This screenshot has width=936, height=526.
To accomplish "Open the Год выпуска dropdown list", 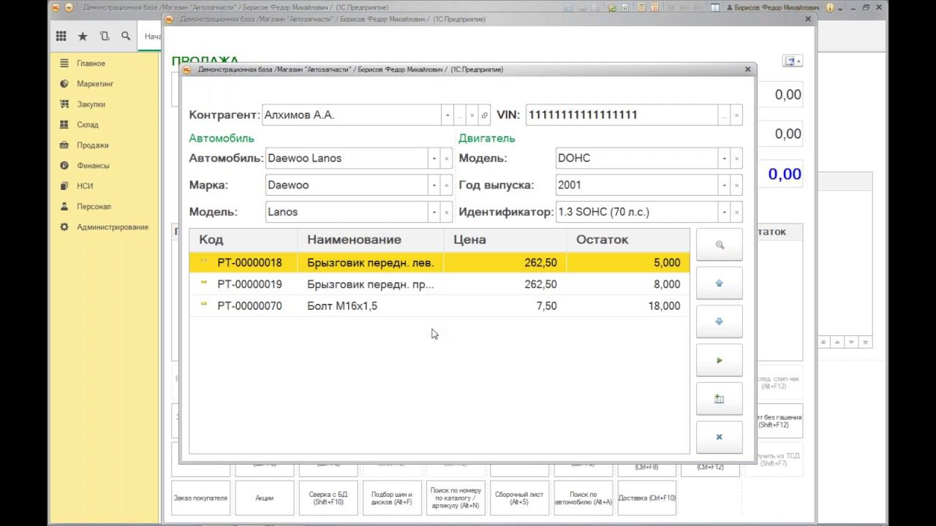I will tap(724, 186).
